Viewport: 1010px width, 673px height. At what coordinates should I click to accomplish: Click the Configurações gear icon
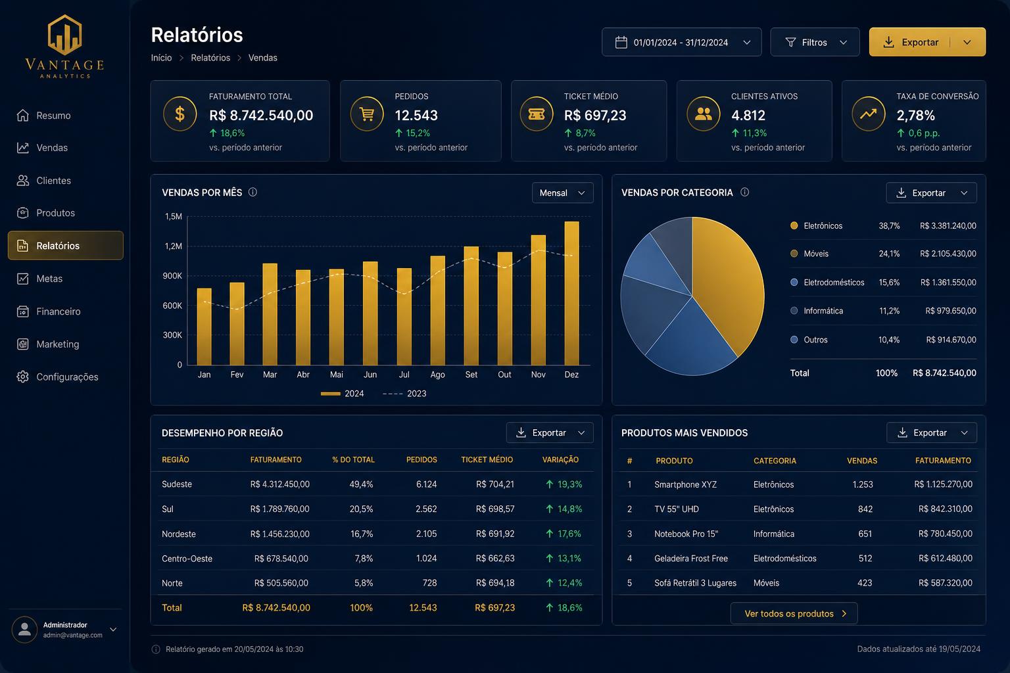pos(23,377)
